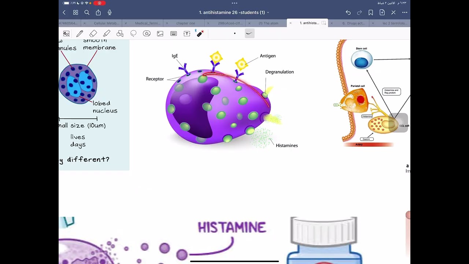Switch to the Cellular Metab... tab
The image size is (469, 264).
click(x=107, y=23)
